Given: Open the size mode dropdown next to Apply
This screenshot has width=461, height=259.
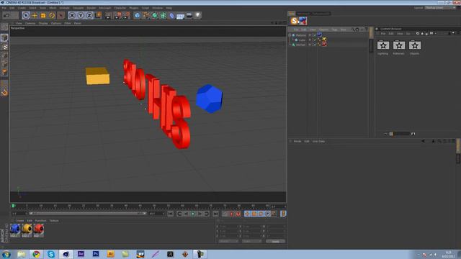Looking at the screenshot, I should (x=251, y=242).
